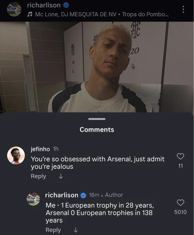Open jefinho's profile picture
This screenshot has width=194, height=235.
pyautogui.click(x=16, y=156)
